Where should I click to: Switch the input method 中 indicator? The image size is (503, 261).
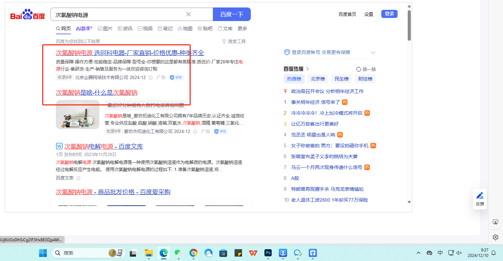click(440, 253)
